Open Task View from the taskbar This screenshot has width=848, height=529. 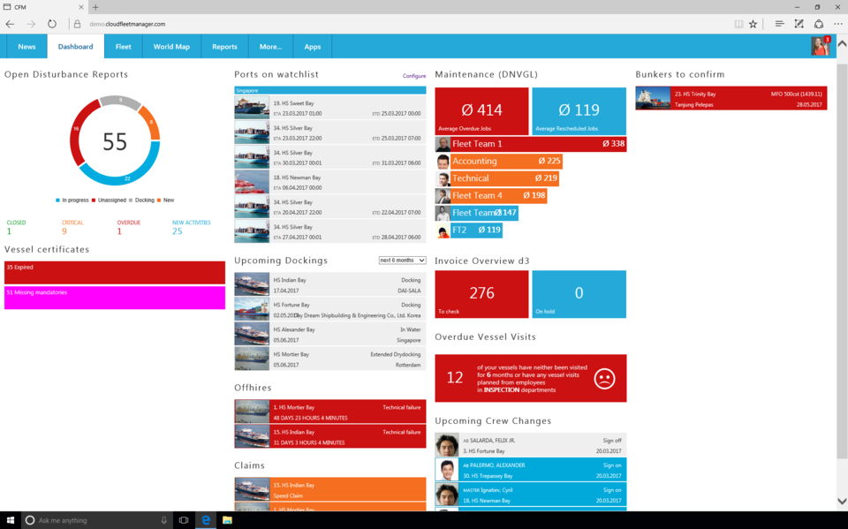tap(184, 520)
